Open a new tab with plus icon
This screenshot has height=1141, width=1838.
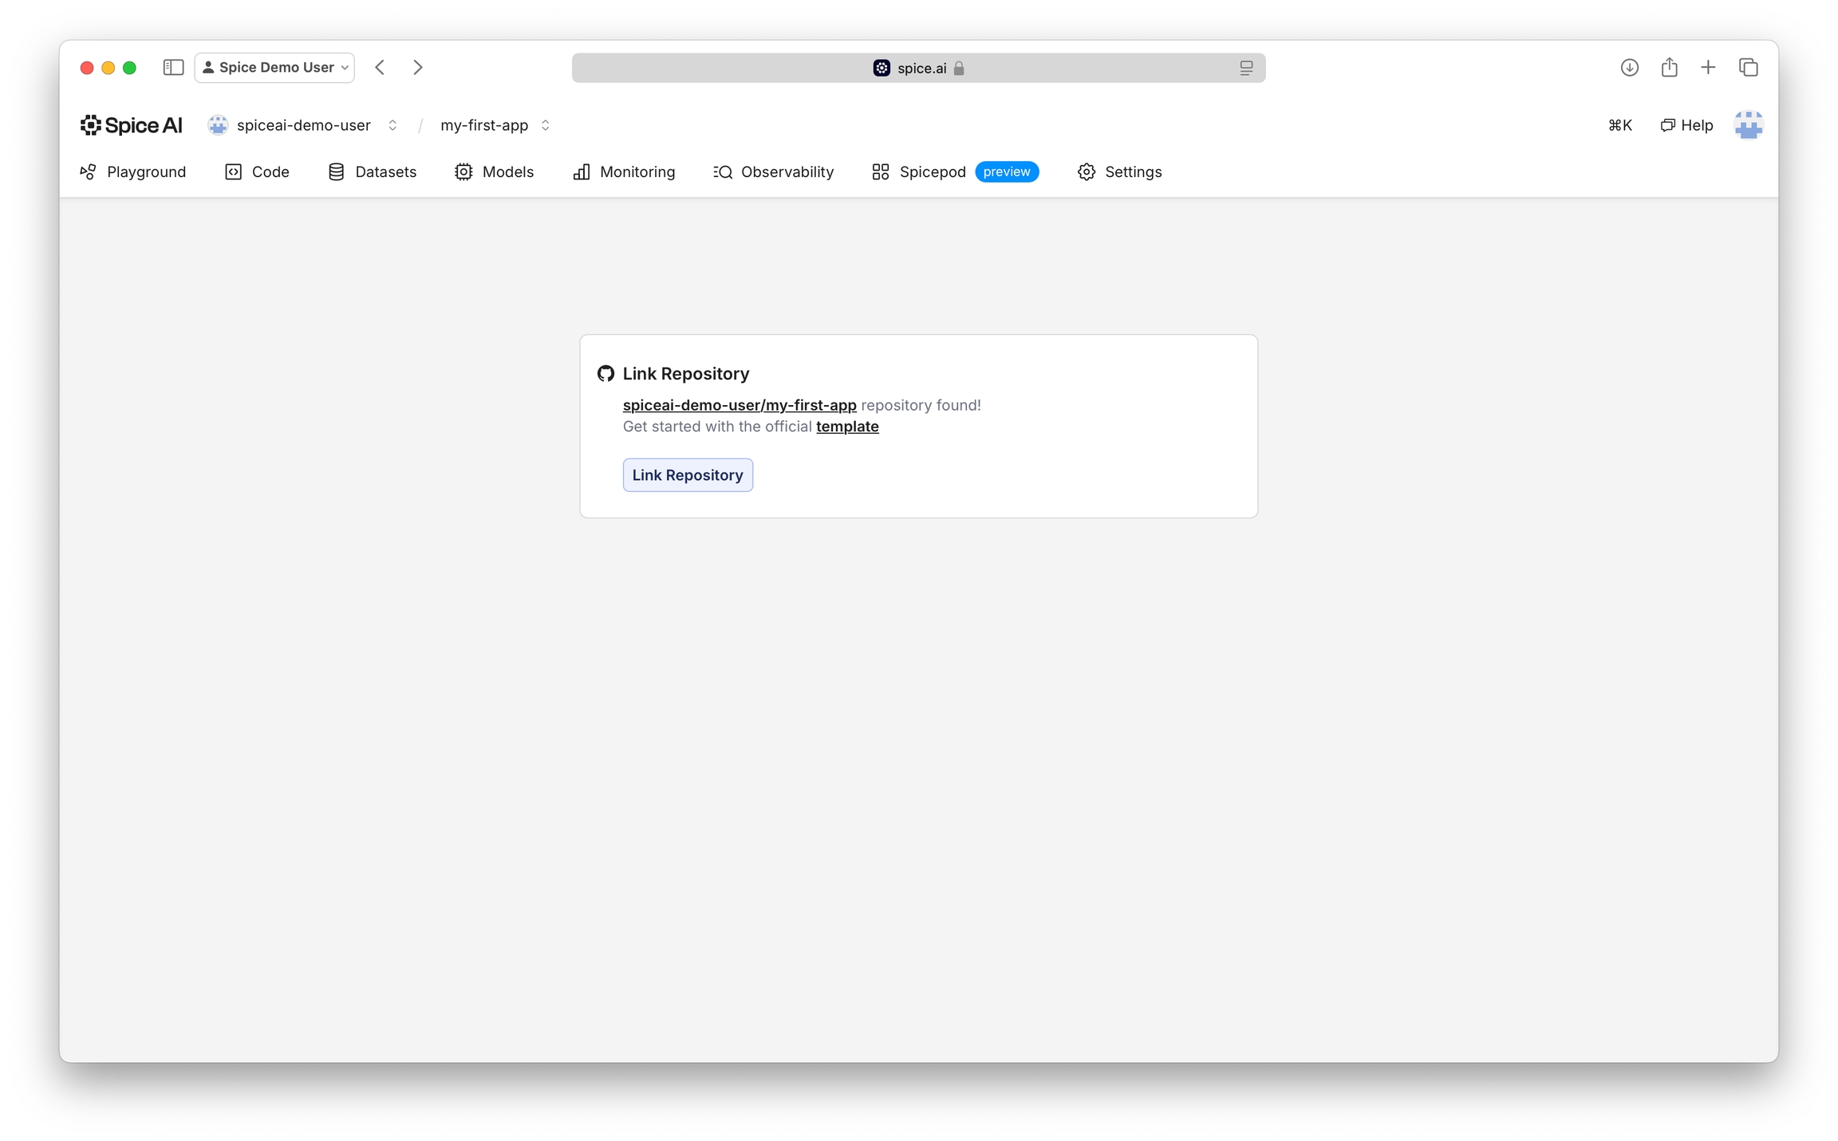pyautogui.click(x=1708, y=68)
